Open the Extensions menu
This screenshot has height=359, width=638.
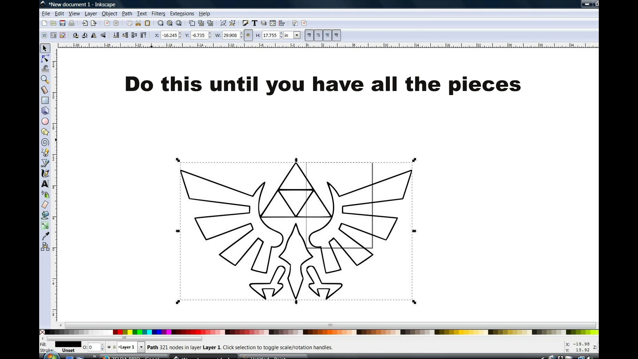click(x=182, y=13)
